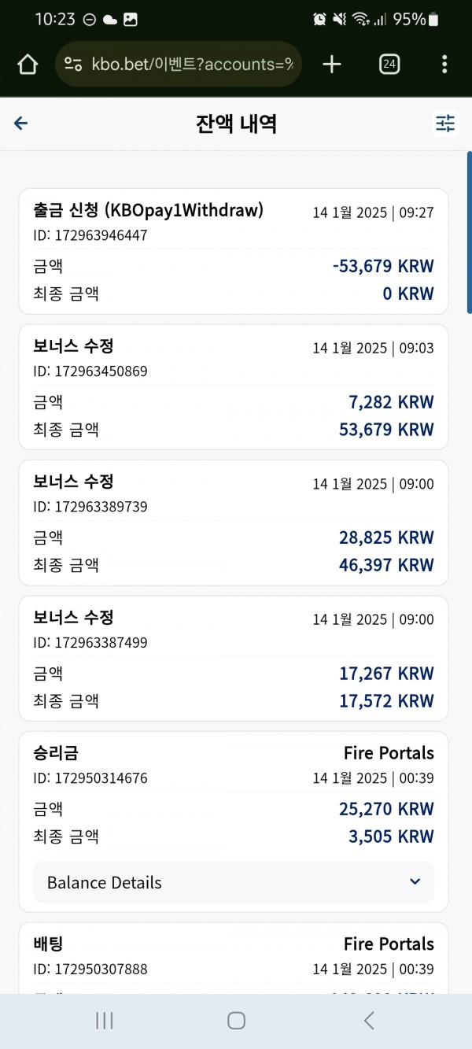Image resolution: width=472 pixels, height=1049 pixels.
Task: Open the 배팅 Fire Portals transaction card
Action: 234,958
